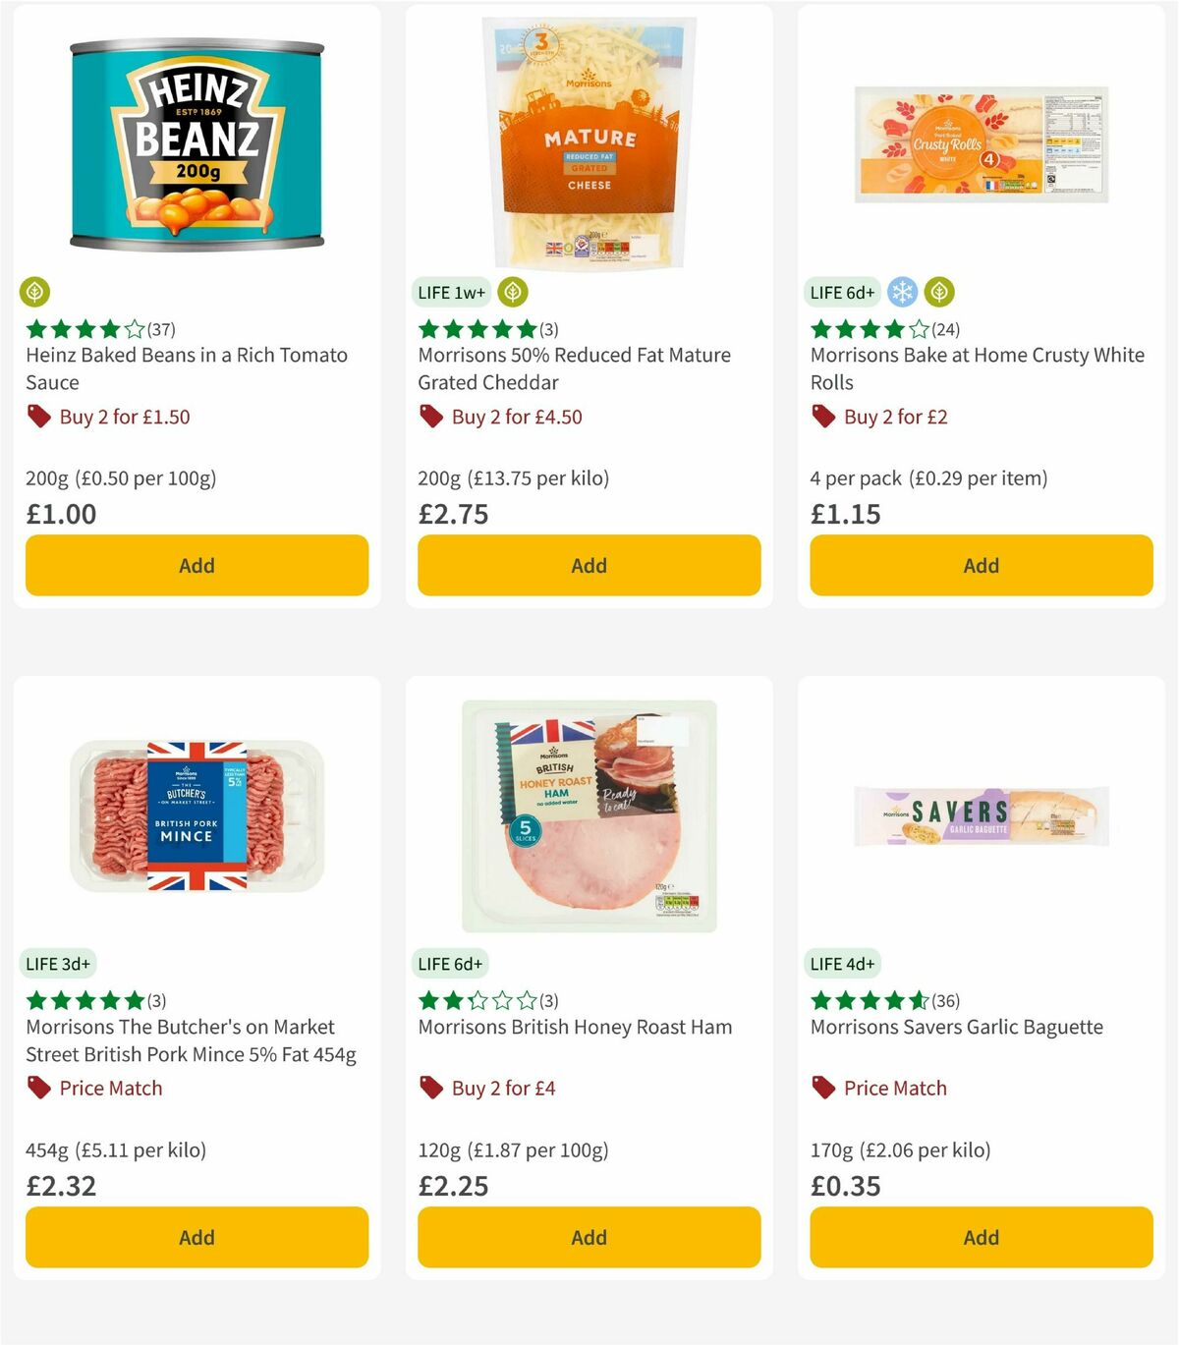Click the tag icon beside Buy 2 for £4 ham offer
1179x1345 pixels.
pos(429,1088)
